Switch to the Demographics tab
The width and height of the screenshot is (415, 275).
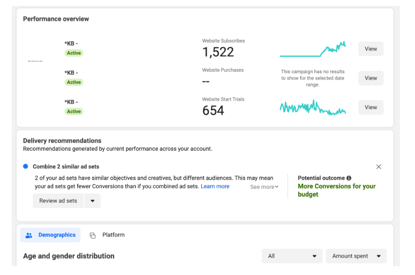click(x=50, y=235)
